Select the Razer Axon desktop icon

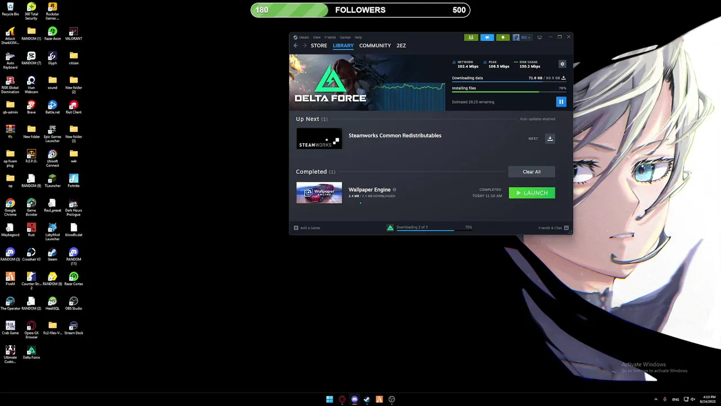52,34
